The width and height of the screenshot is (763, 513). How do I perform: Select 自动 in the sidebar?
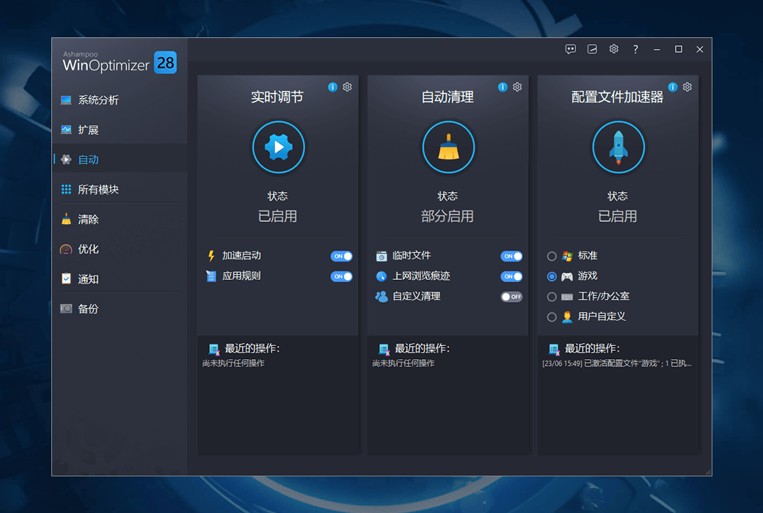(x=120, y=160)
